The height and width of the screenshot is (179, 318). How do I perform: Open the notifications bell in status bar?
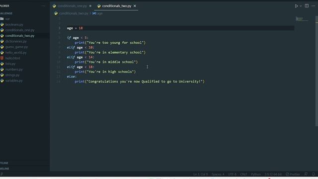click(314, 174)
